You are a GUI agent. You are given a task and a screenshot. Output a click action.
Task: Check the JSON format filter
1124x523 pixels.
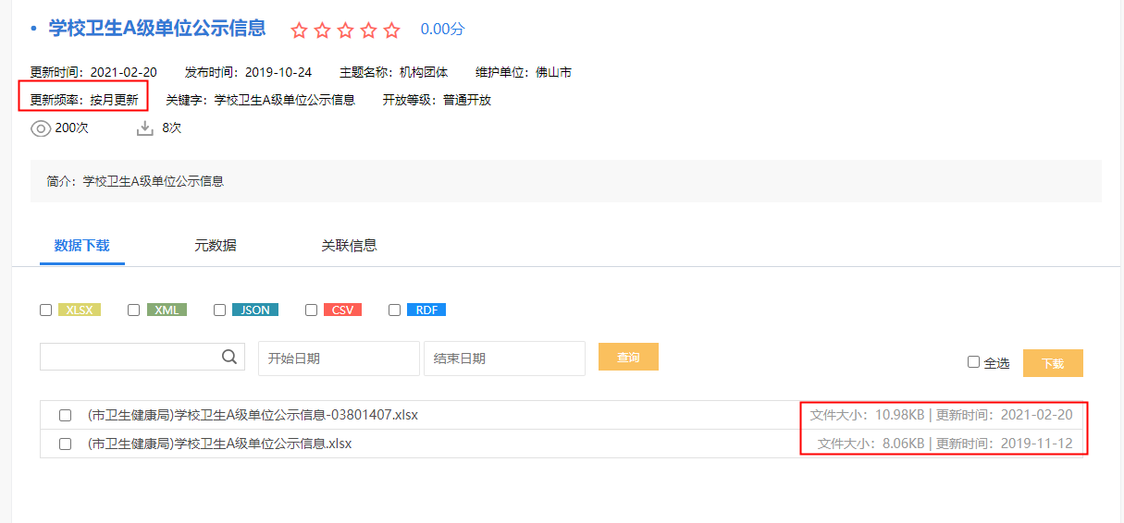[219, 310]
